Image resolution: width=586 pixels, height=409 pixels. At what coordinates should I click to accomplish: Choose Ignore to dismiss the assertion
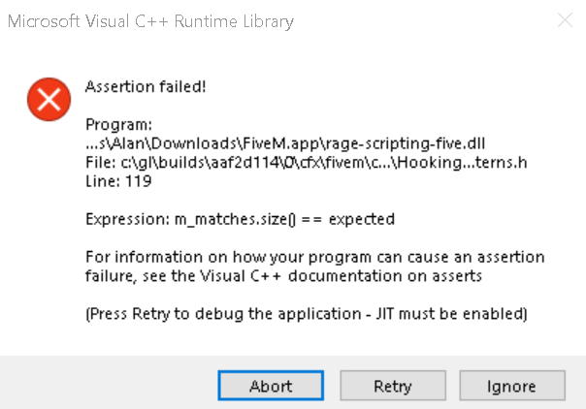[x=512, y=386]
